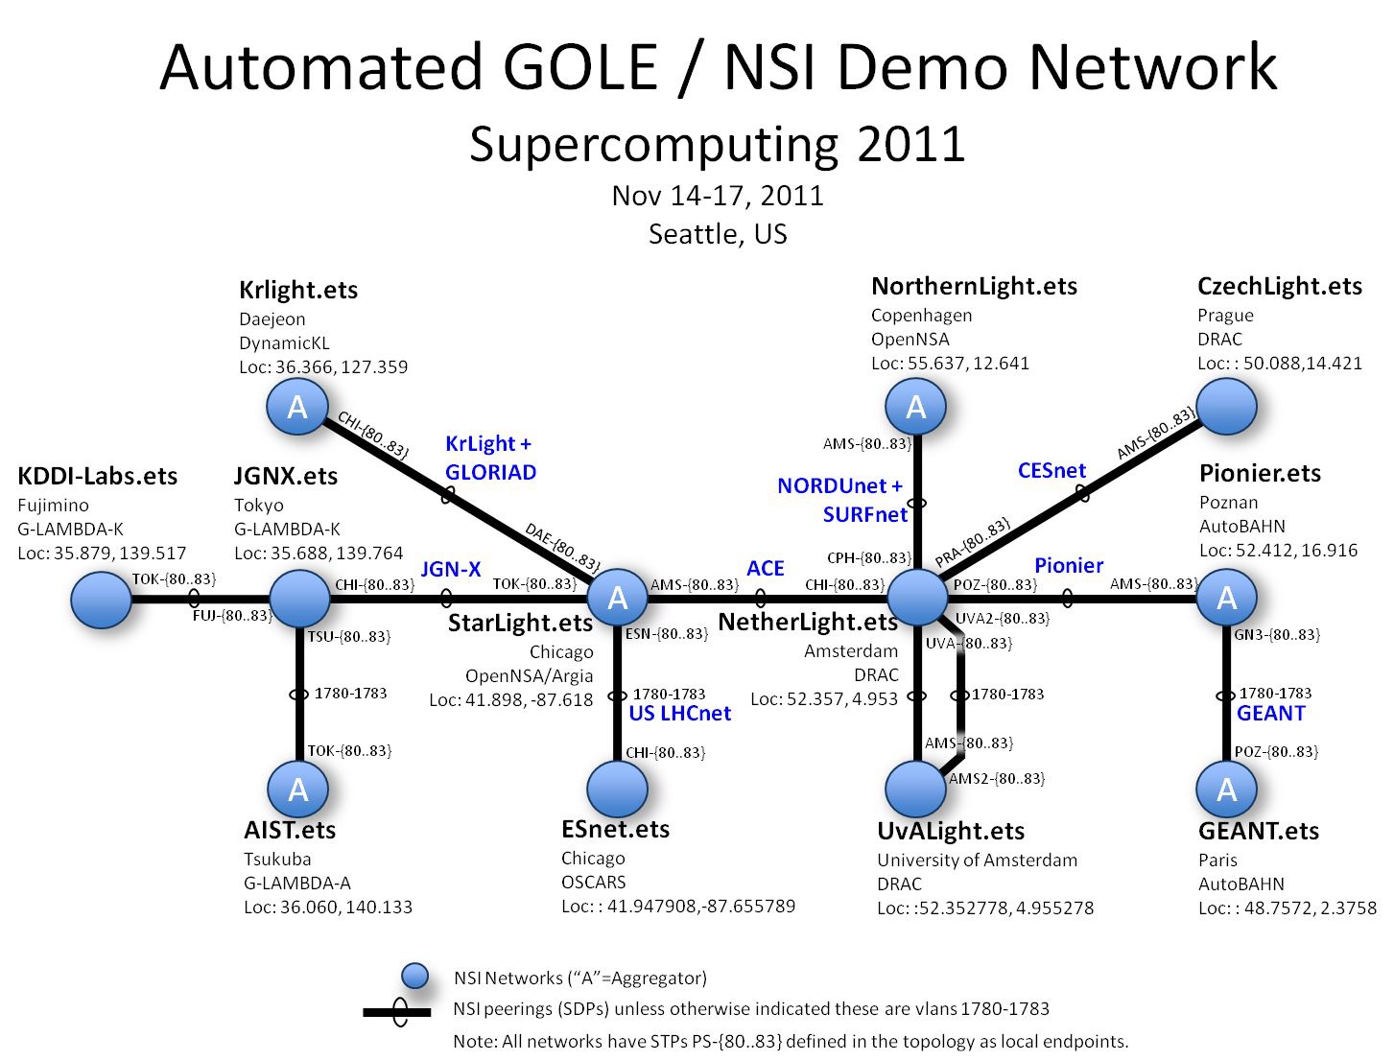Click the UvALight.ets node circle
Image resolution: width=1394 pixels, height=1061 pixels.
(x=915, y=790)
